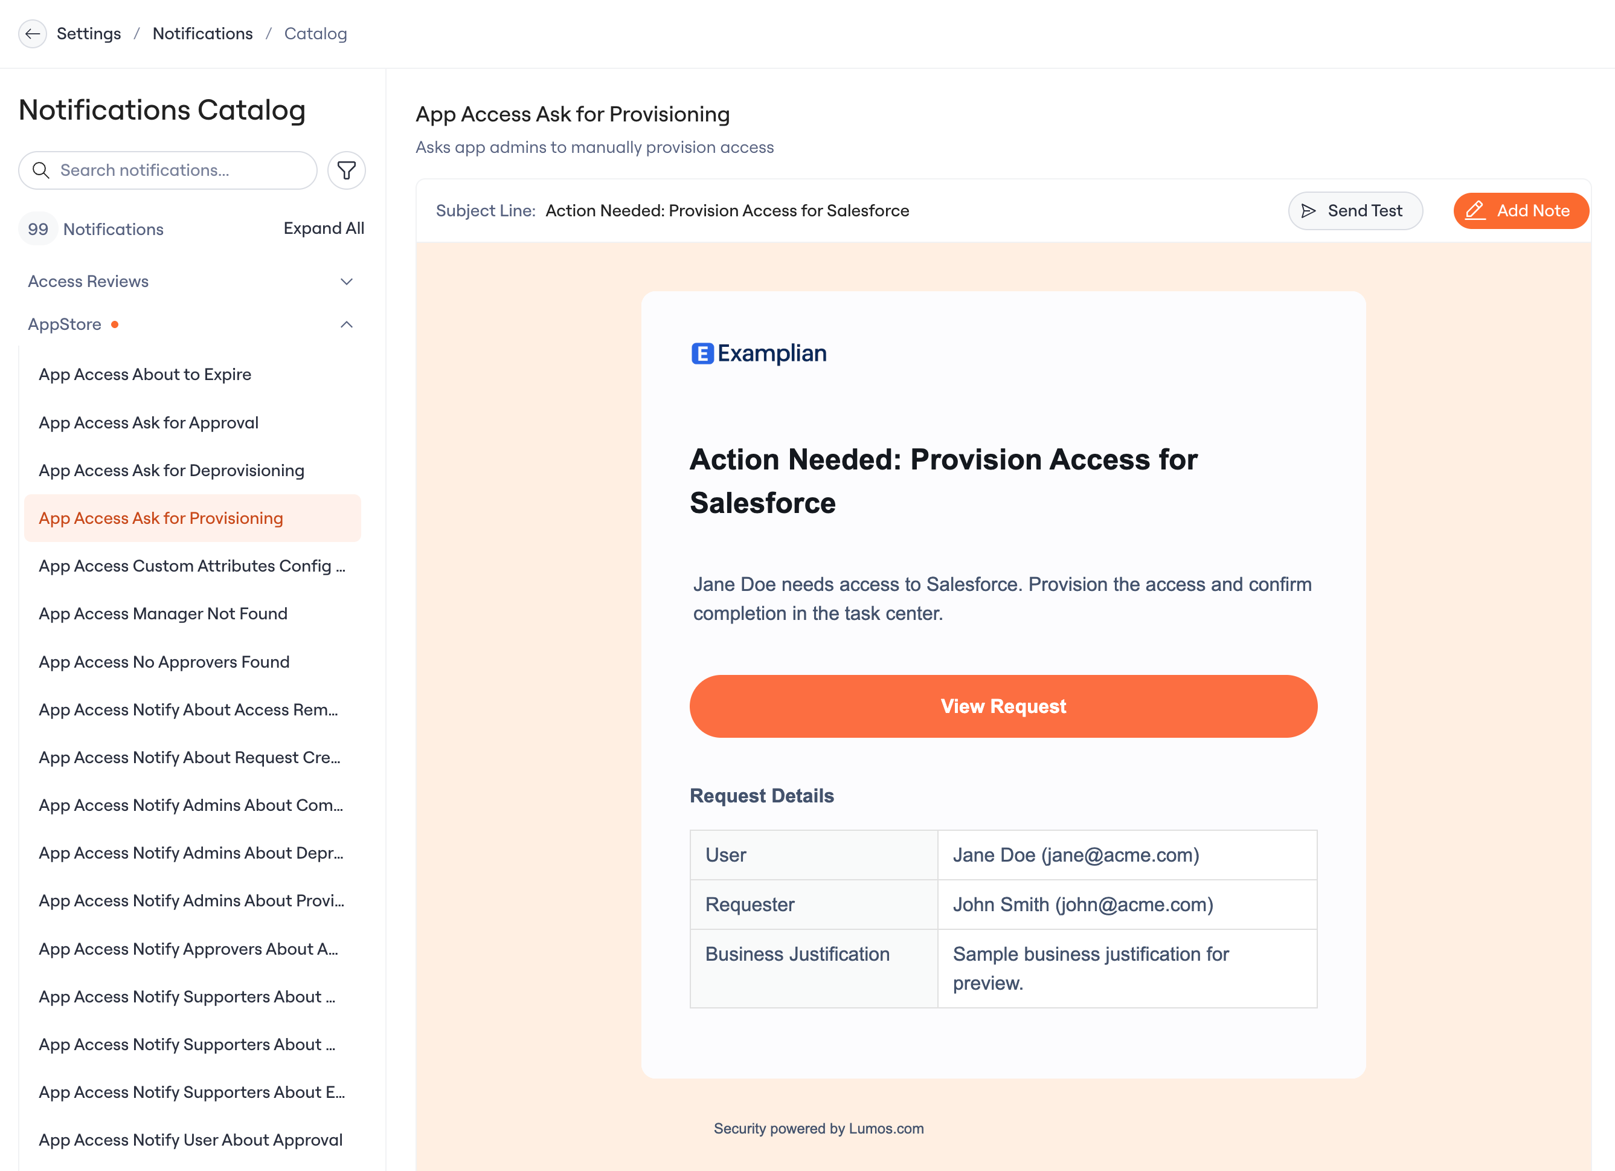Click the Add Note pencil icon
The width and height of the screenshot is (1615, 1171).
(x=1475, y=211)
